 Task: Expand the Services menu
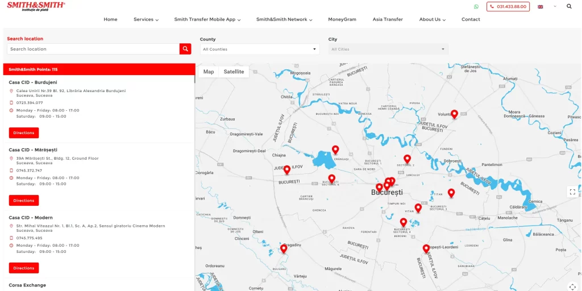pos(146,19)
